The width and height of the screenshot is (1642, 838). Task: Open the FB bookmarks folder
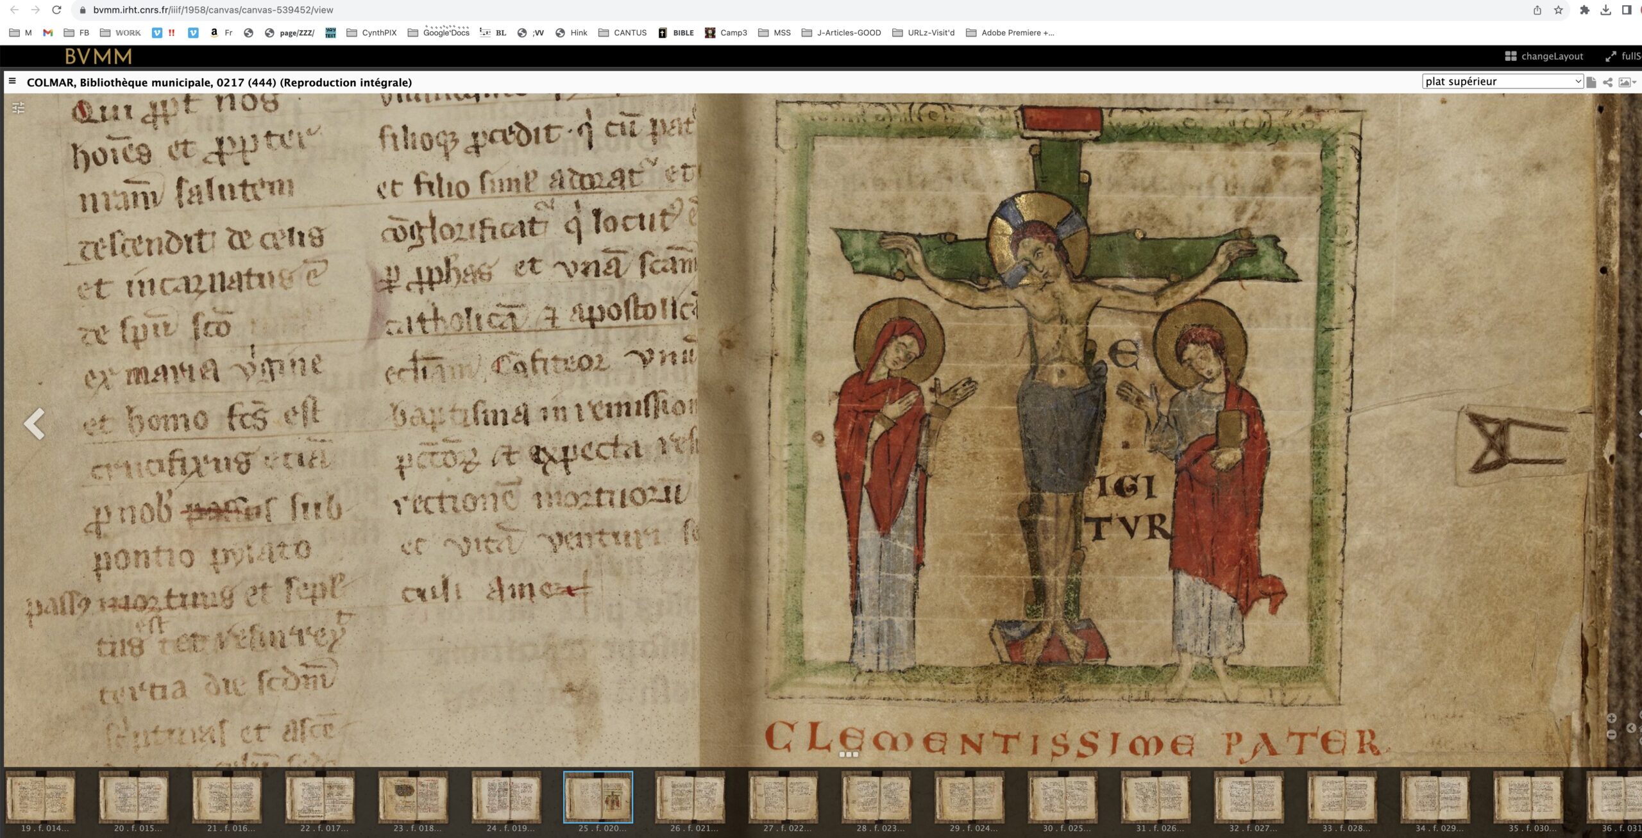(x=77, y=33)
